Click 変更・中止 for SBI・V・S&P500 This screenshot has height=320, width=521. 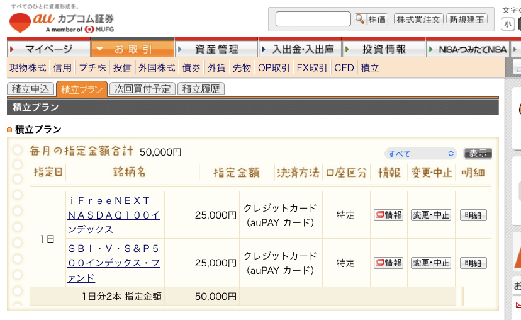click(431, 263)
